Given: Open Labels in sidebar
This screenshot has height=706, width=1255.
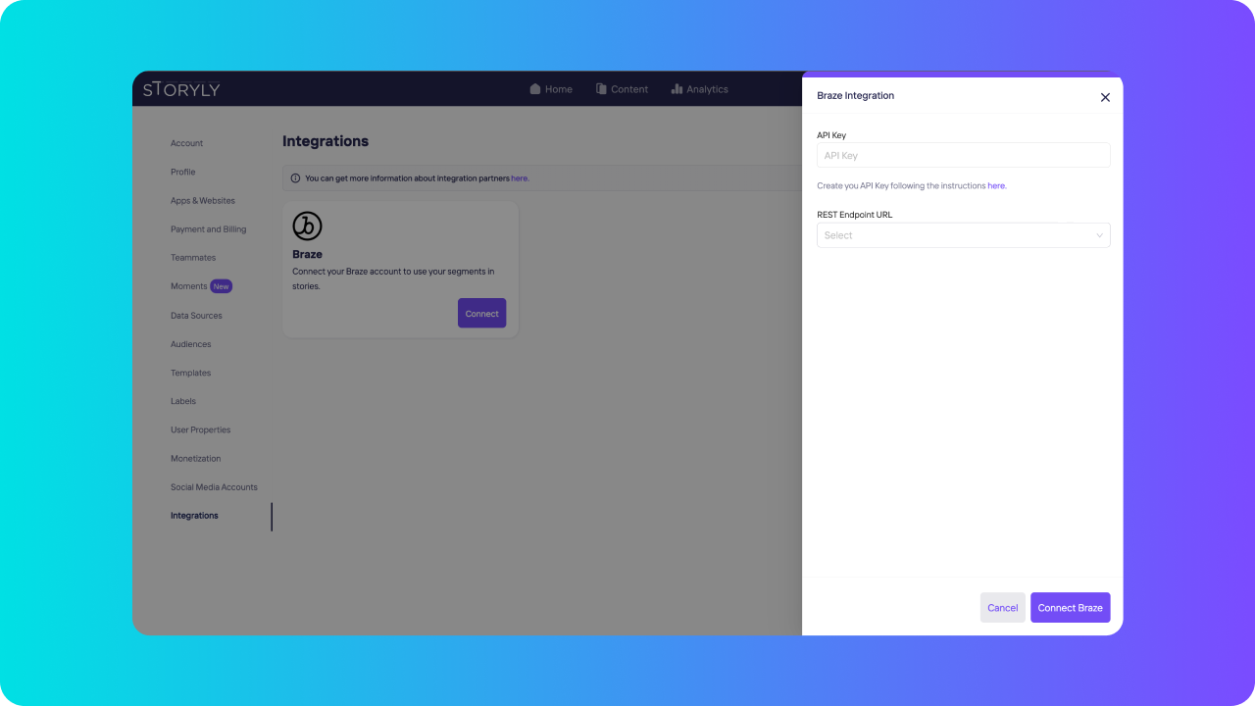Looking at the screenshot, I should point(183,401).
